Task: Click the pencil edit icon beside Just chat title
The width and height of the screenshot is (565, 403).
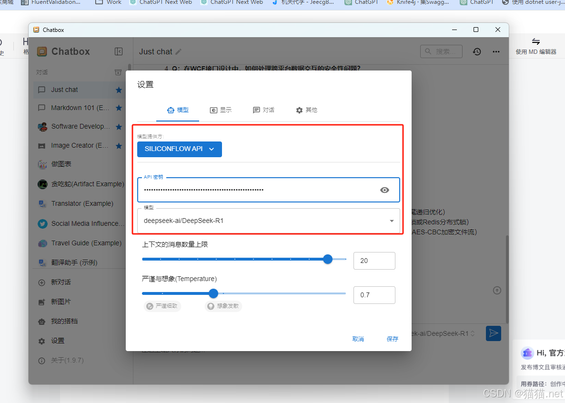Action: point(178,51)
